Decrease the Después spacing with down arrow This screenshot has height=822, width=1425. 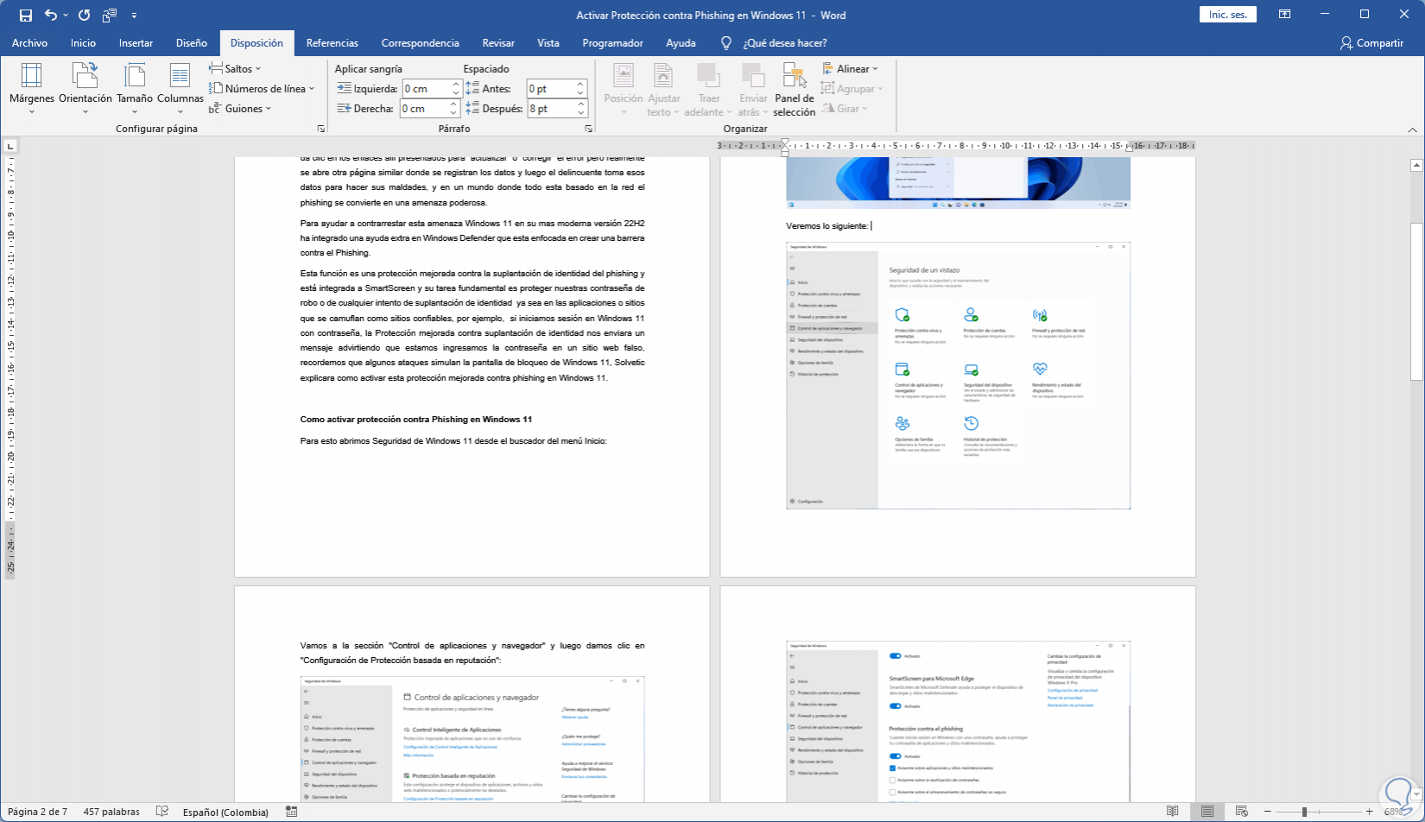point(581,113)
